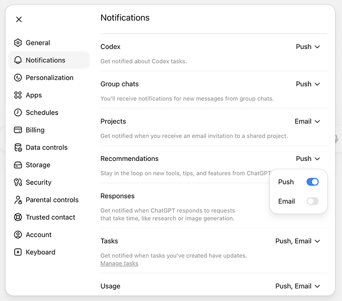Open the Usage Push, Email dropdown

(298, 286)
